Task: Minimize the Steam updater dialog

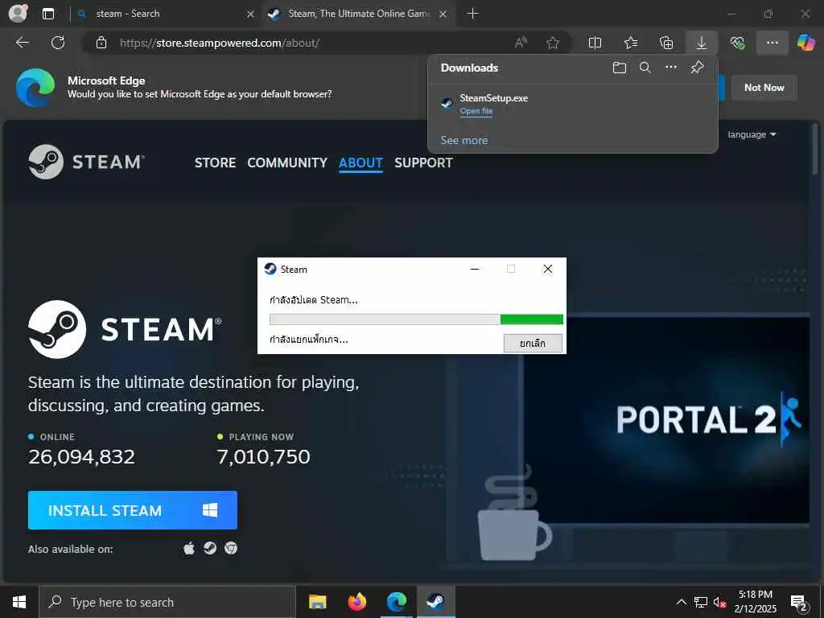Action: [x=475, y=269]
